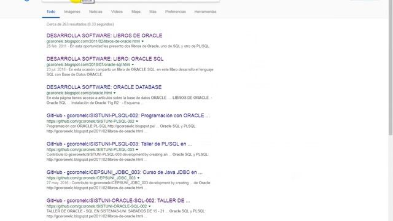The height and width of the screenshot is (221, 393).
Task: Click the green URL https://github.com/gcoronelc/CEPSUNI_JDBC_003
Action: pyautogui.click(x=91, y=177)
